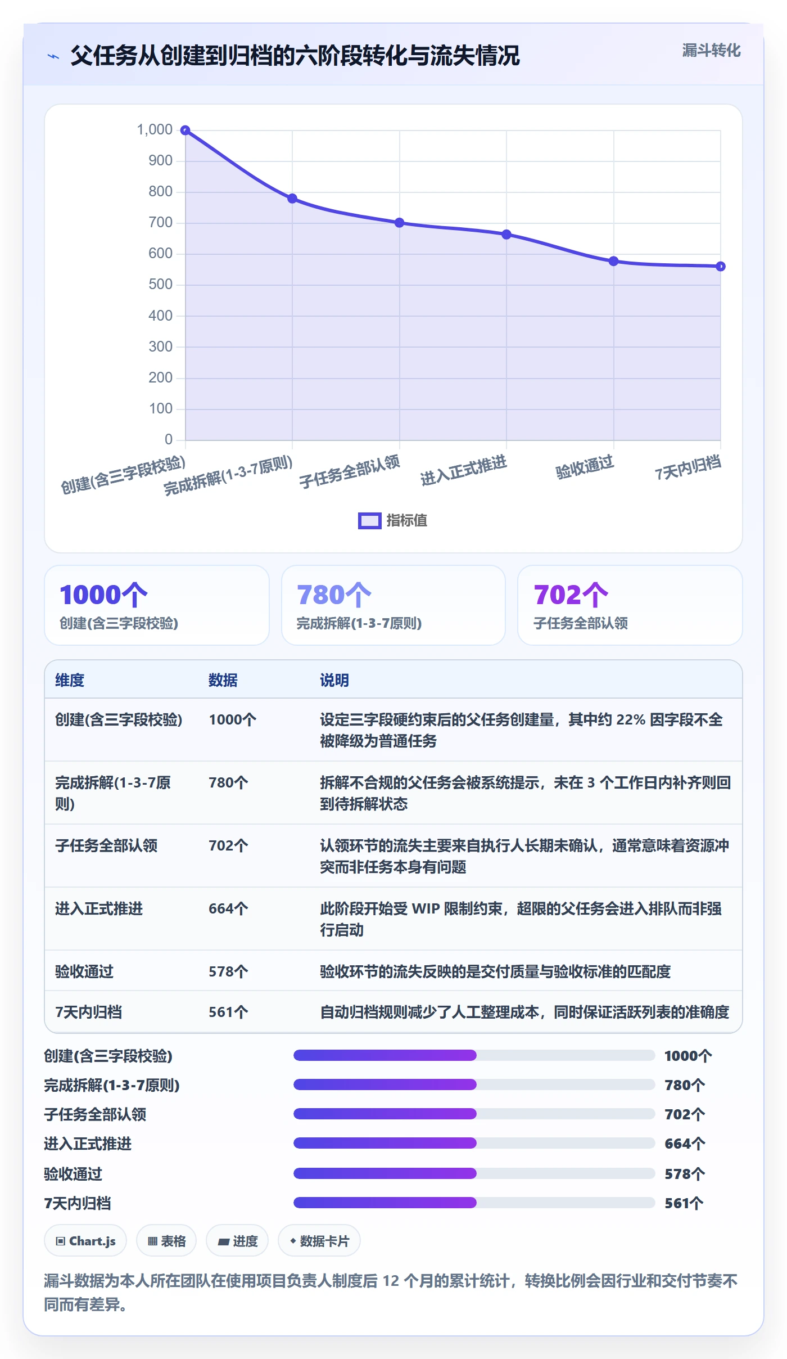Click the x-axis label 验收通过
The width and height of the screenshot is (787, 1359).
pyautogui.click(x=585, y=467)
